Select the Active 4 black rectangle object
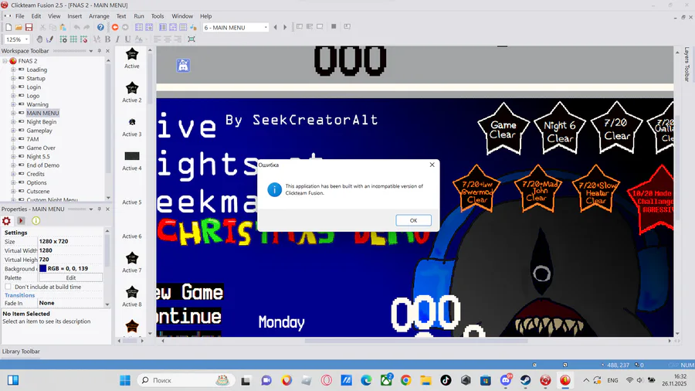The width and height of the screenshot is (695, 391). [131, 156]
